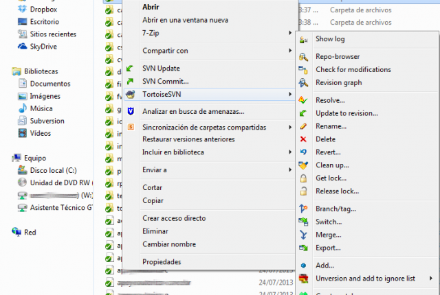Screen dimensions: 440x295
Task: Expand the Compartir con submenu arrow
Action: [290, 51]
